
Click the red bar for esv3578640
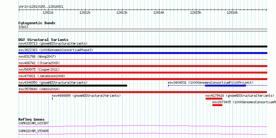[x=143, y=92]
